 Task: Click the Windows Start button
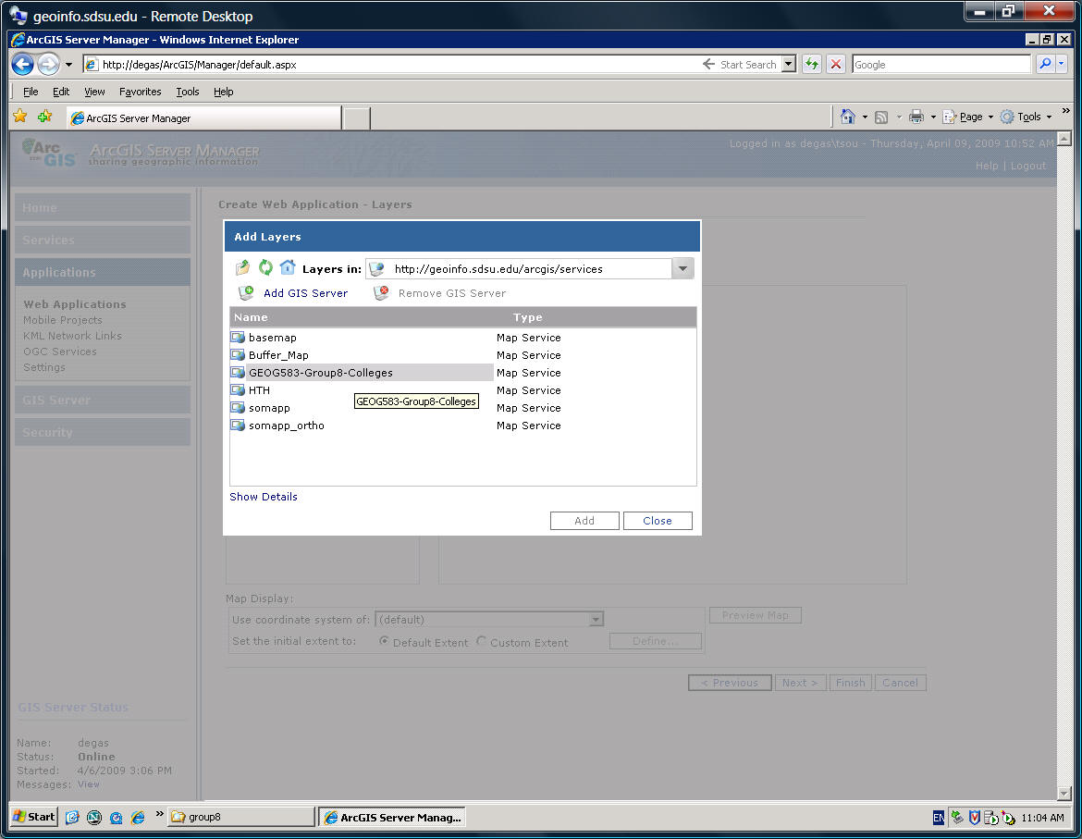pyautogui.click(x=34, y=817)
